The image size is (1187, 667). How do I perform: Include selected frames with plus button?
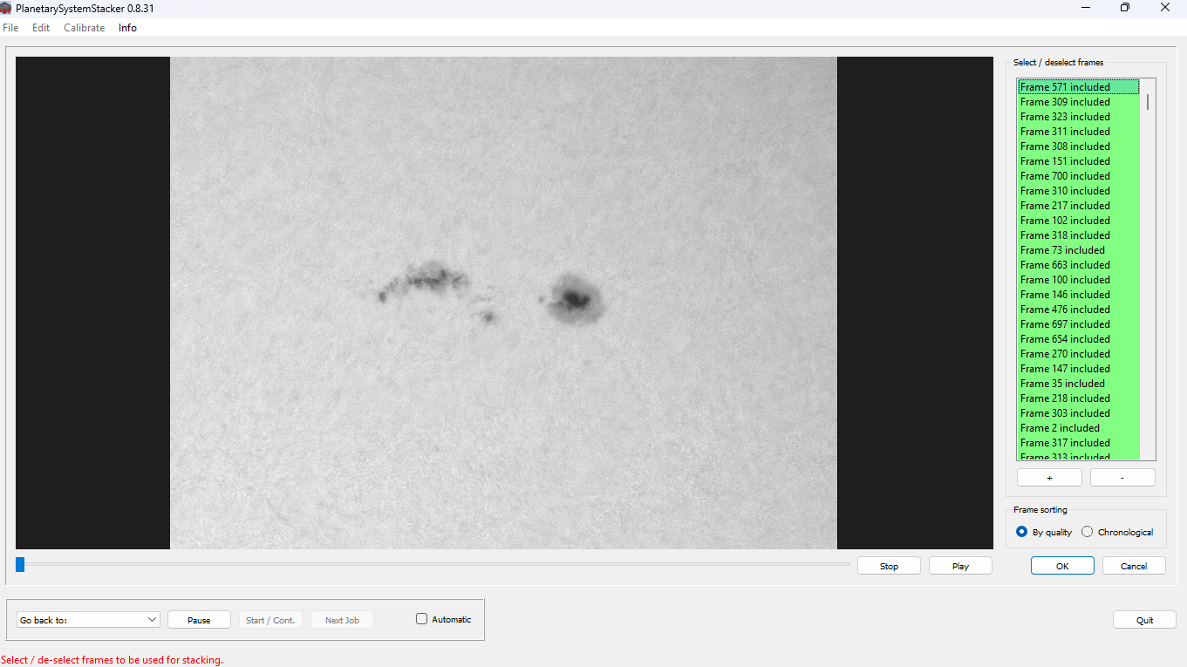click(1049, 478)
